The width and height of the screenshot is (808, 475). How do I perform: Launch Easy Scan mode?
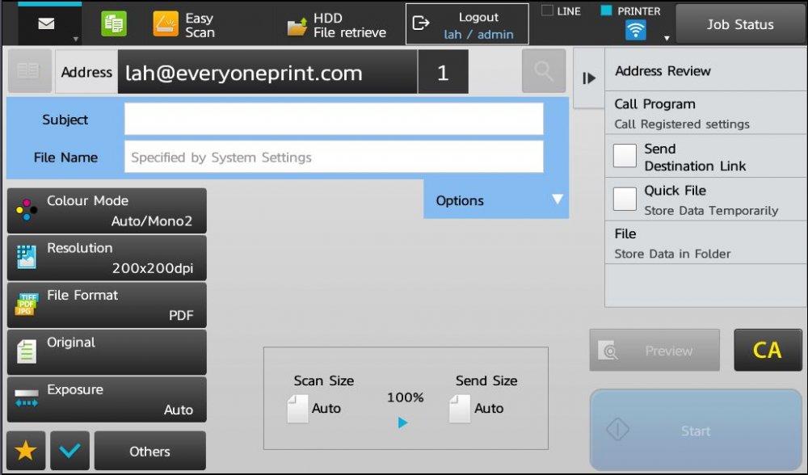click(x=185, y=24)
